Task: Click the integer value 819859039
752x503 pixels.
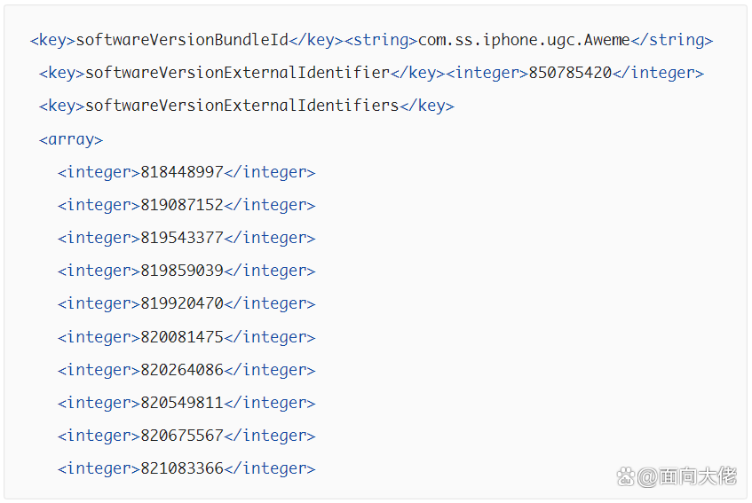Action: pos(182,271)
